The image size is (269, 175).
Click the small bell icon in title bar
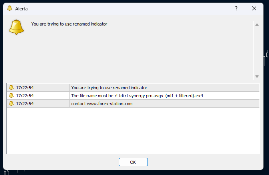(10, 8)
